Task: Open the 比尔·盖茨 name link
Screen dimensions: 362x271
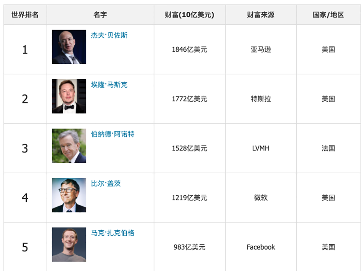Action: 106,184
